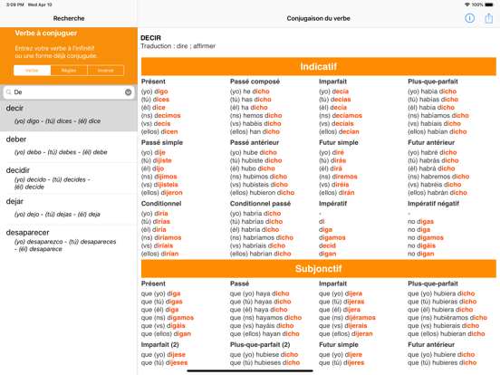This screenshot has width=500, height=375.
Task: Open verb 'dejar' from the list
Action: point(69,208)
